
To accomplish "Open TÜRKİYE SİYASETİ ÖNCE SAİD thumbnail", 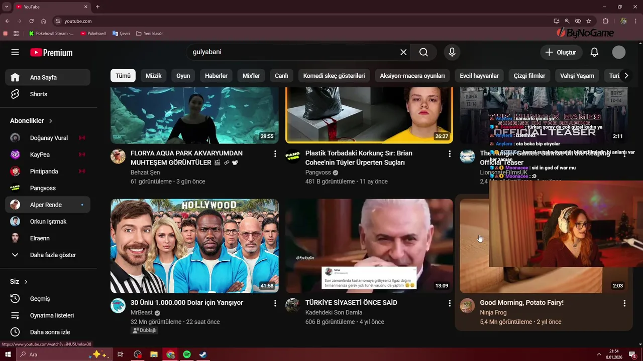I will (x=369, y=246).
